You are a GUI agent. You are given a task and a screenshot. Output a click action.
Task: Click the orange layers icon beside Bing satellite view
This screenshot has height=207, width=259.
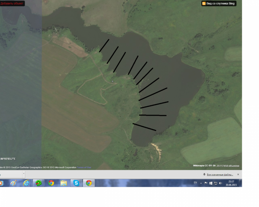[204, 3]
